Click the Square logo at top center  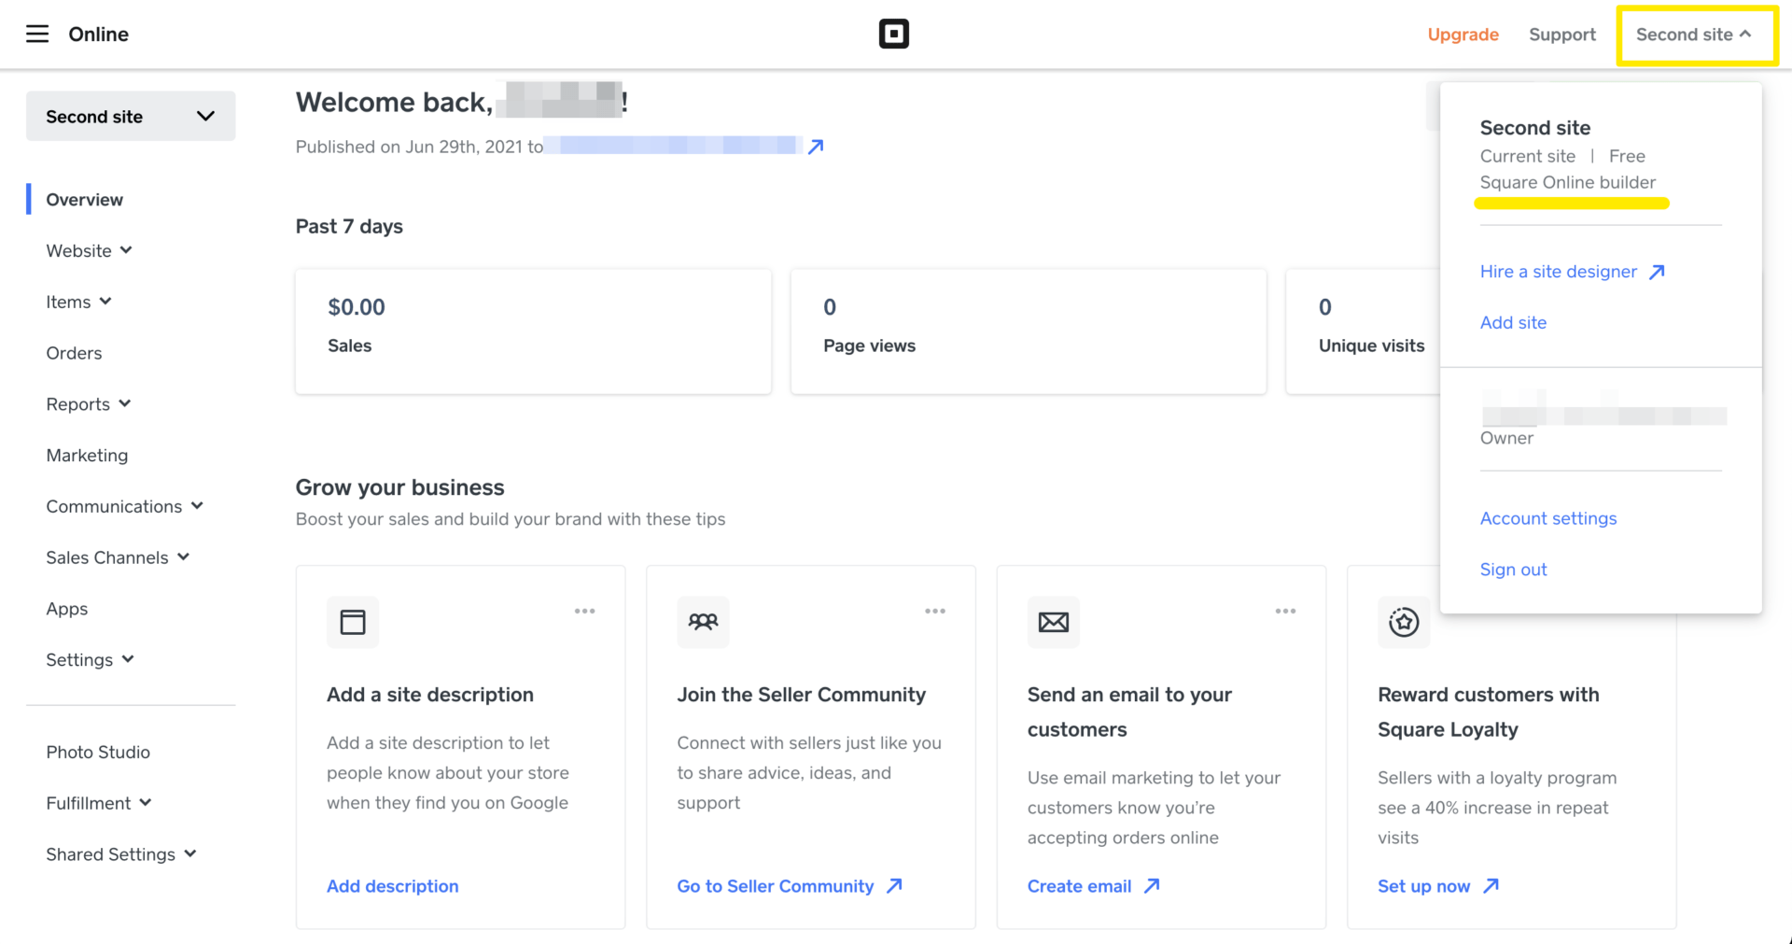(x=894, y=34)
